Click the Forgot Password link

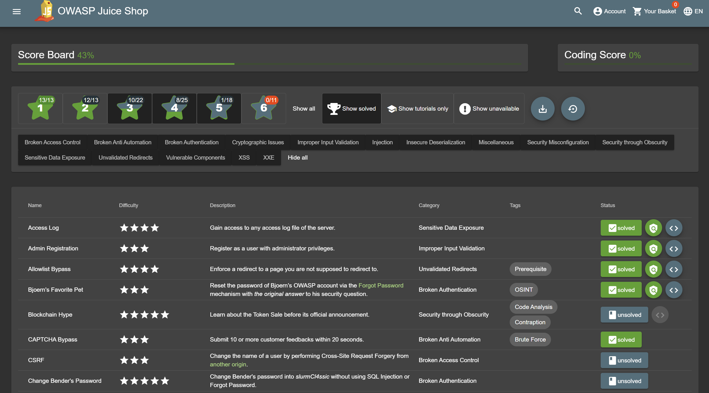pos(381,285)
